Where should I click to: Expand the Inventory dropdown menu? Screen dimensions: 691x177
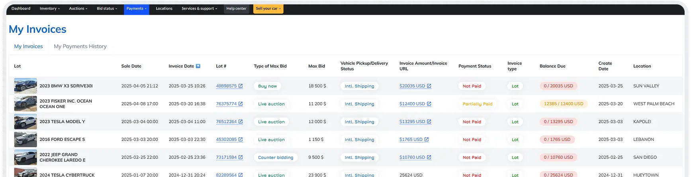(x=49, y=8)
